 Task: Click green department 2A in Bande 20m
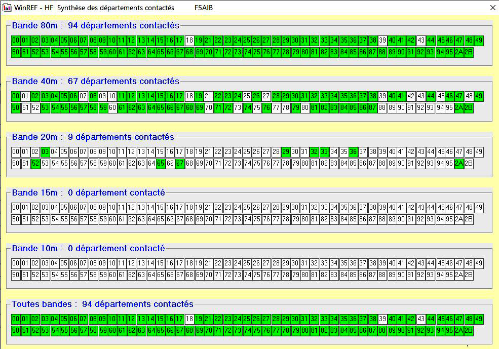coord(459,164)
